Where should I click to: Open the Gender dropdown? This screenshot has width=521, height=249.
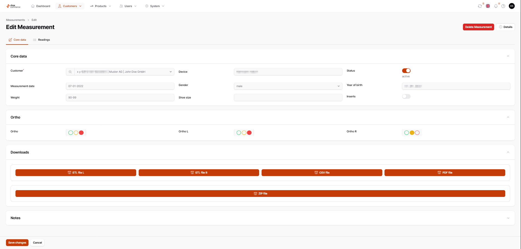tap(288, 86)
